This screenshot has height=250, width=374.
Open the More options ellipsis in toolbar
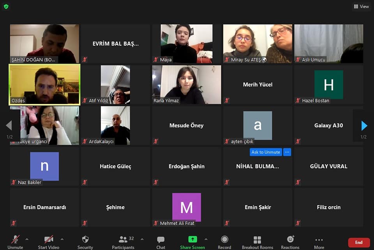click(x=319, y=240)
